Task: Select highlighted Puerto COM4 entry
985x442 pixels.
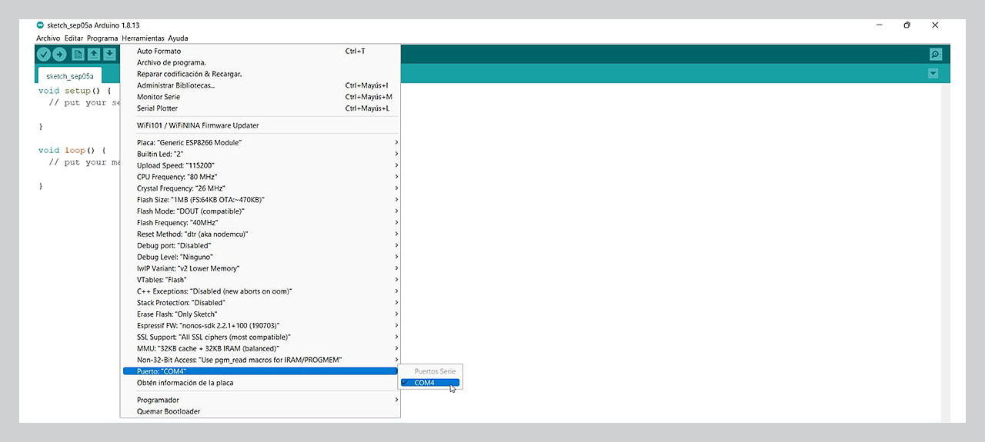Action: [x=260, y=371]
